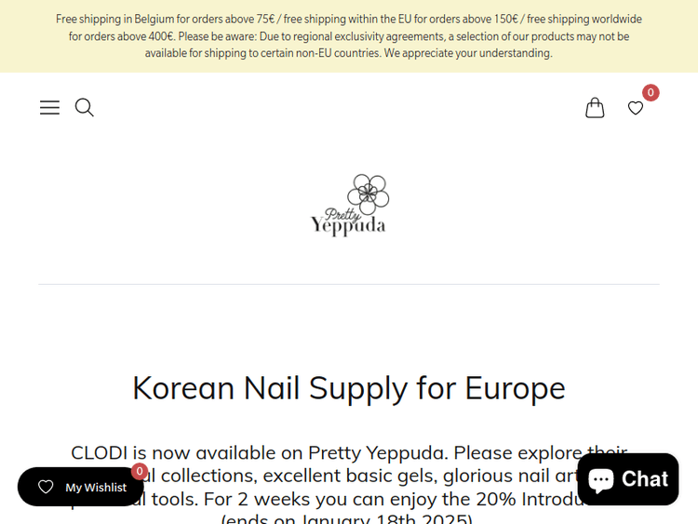Click the flower emblem above the Yeppuda logo
Viewport: 698px width, 524px height.
coord(369,193)
